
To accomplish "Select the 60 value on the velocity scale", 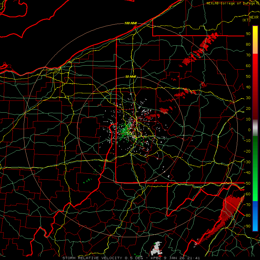I will click(x=248, y=66).
